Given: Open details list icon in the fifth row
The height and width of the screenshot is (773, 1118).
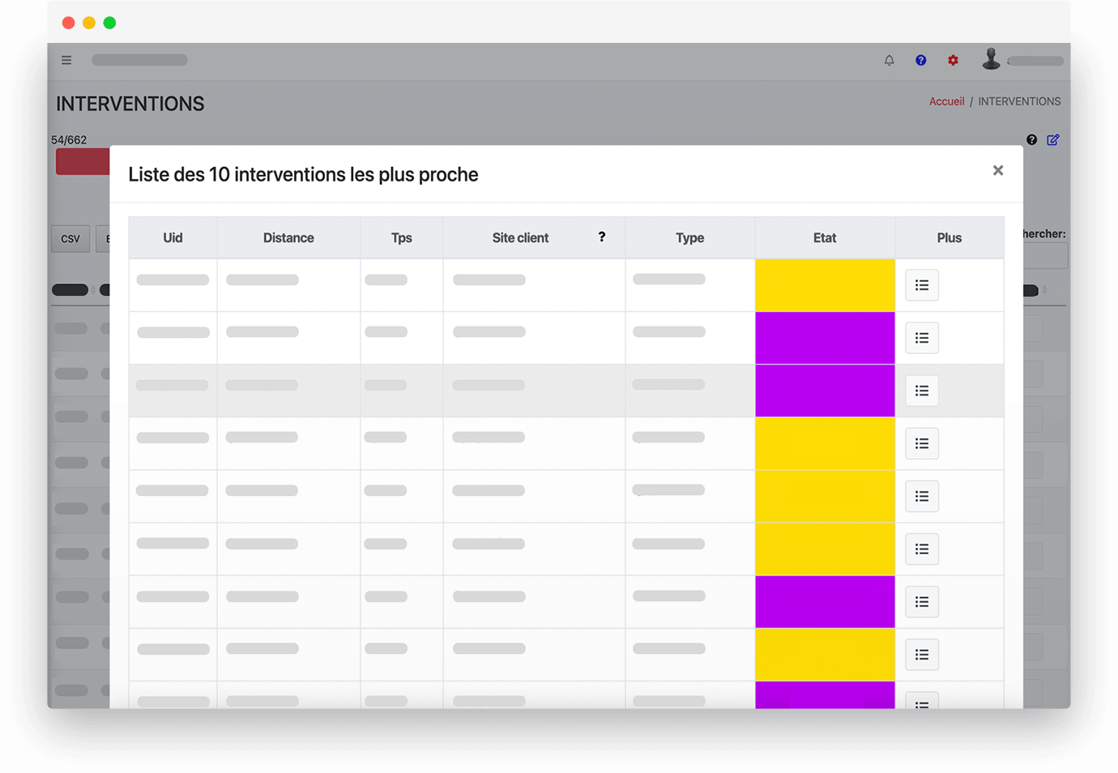Looking at the screenshot, I should (922, 496).
